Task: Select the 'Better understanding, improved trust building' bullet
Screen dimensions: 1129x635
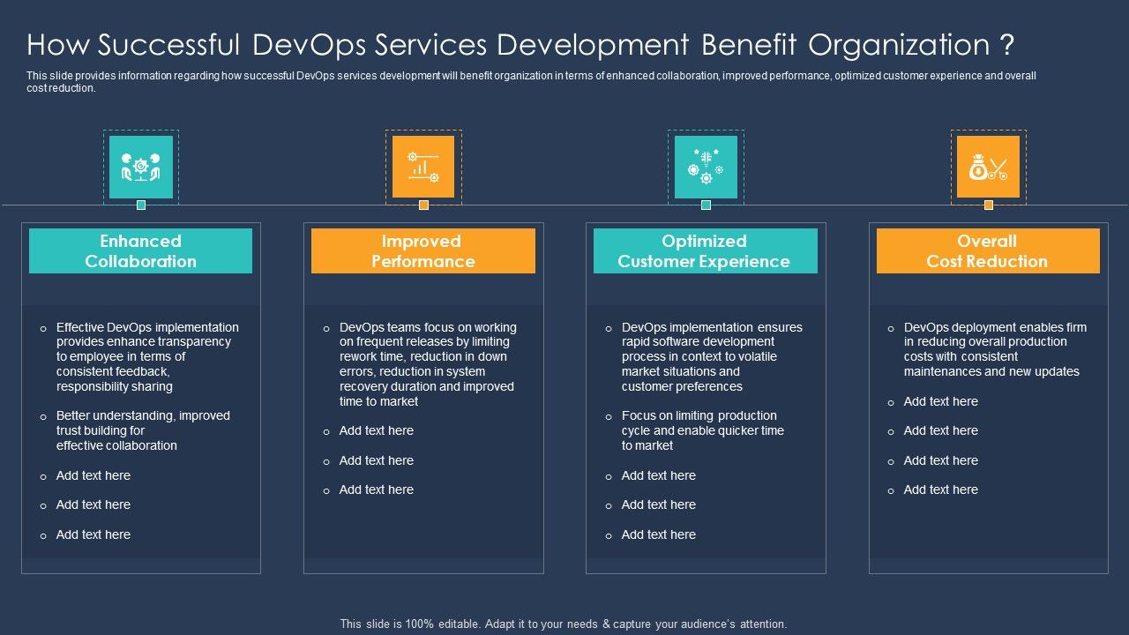Action: point(143,430)
